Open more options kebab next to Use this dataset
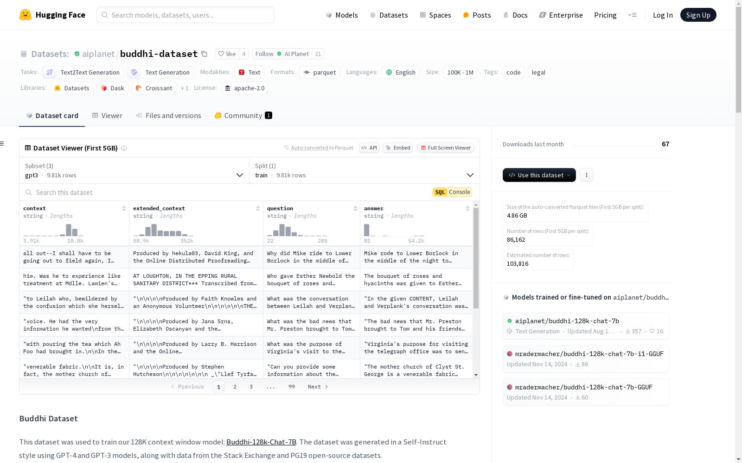Viewport: 742px width, 463px height. (587, 175)
